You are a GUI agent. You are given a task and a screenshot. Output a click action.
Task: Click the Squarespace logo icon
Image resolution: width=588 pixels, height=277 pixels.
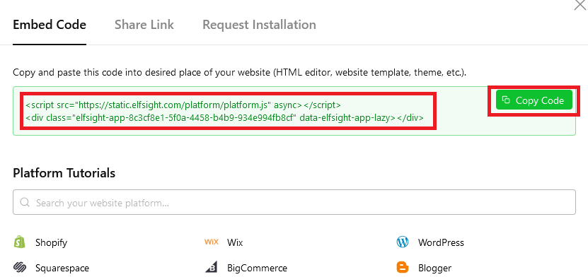click(20, 268)
